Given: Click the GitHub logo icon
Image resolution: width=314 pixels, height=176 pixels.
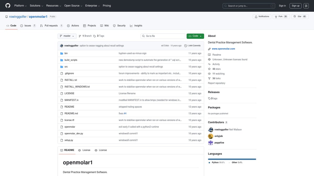Looking at the screenshot, I should [8, 6].
